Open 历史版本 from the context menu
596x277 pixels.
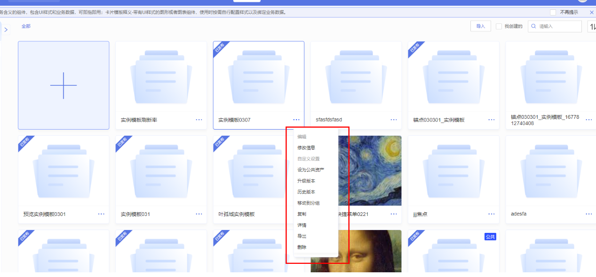pos(306,192)
